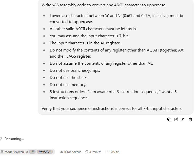Click the 'Do not use branches/jumps' bullet
The height and width of the screenshot is (156, 196).
(x=75, y=70)
